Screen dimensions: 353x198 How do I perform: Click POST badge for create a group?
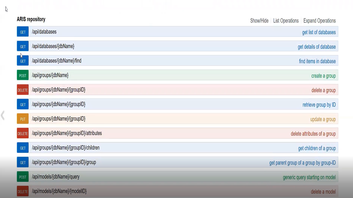click(23, 76)
